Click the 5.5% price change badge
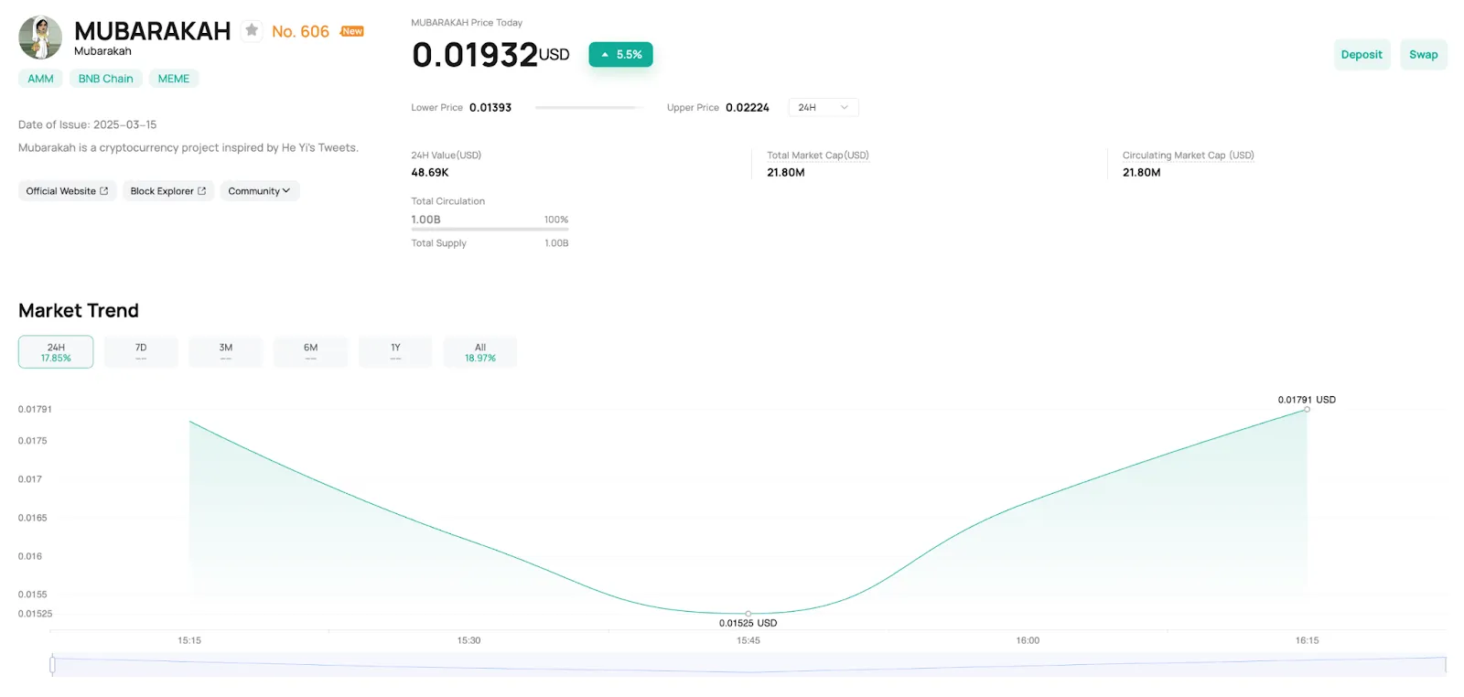 (x=620, y=55)
